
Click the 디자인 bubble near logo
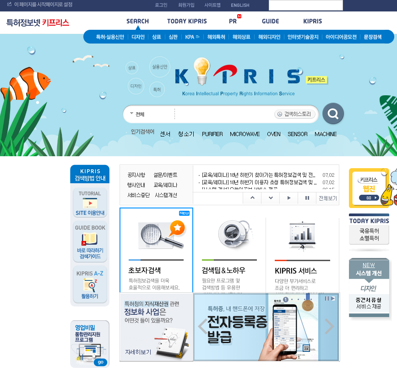136,86
